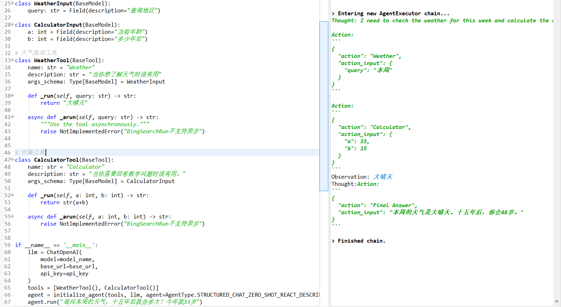The width and height of the screenshot is (561, 307).
Task: Collapse CalculatorTool _run method fold marker
Action: 12,195
